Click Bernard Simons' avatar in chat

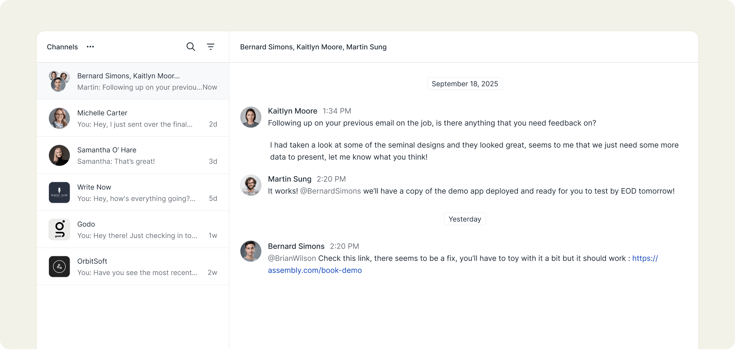[251, 251]
